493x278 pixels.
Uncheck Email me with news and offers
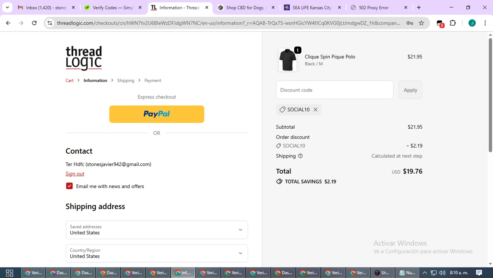pyautogui.click(x=69, y=186)
